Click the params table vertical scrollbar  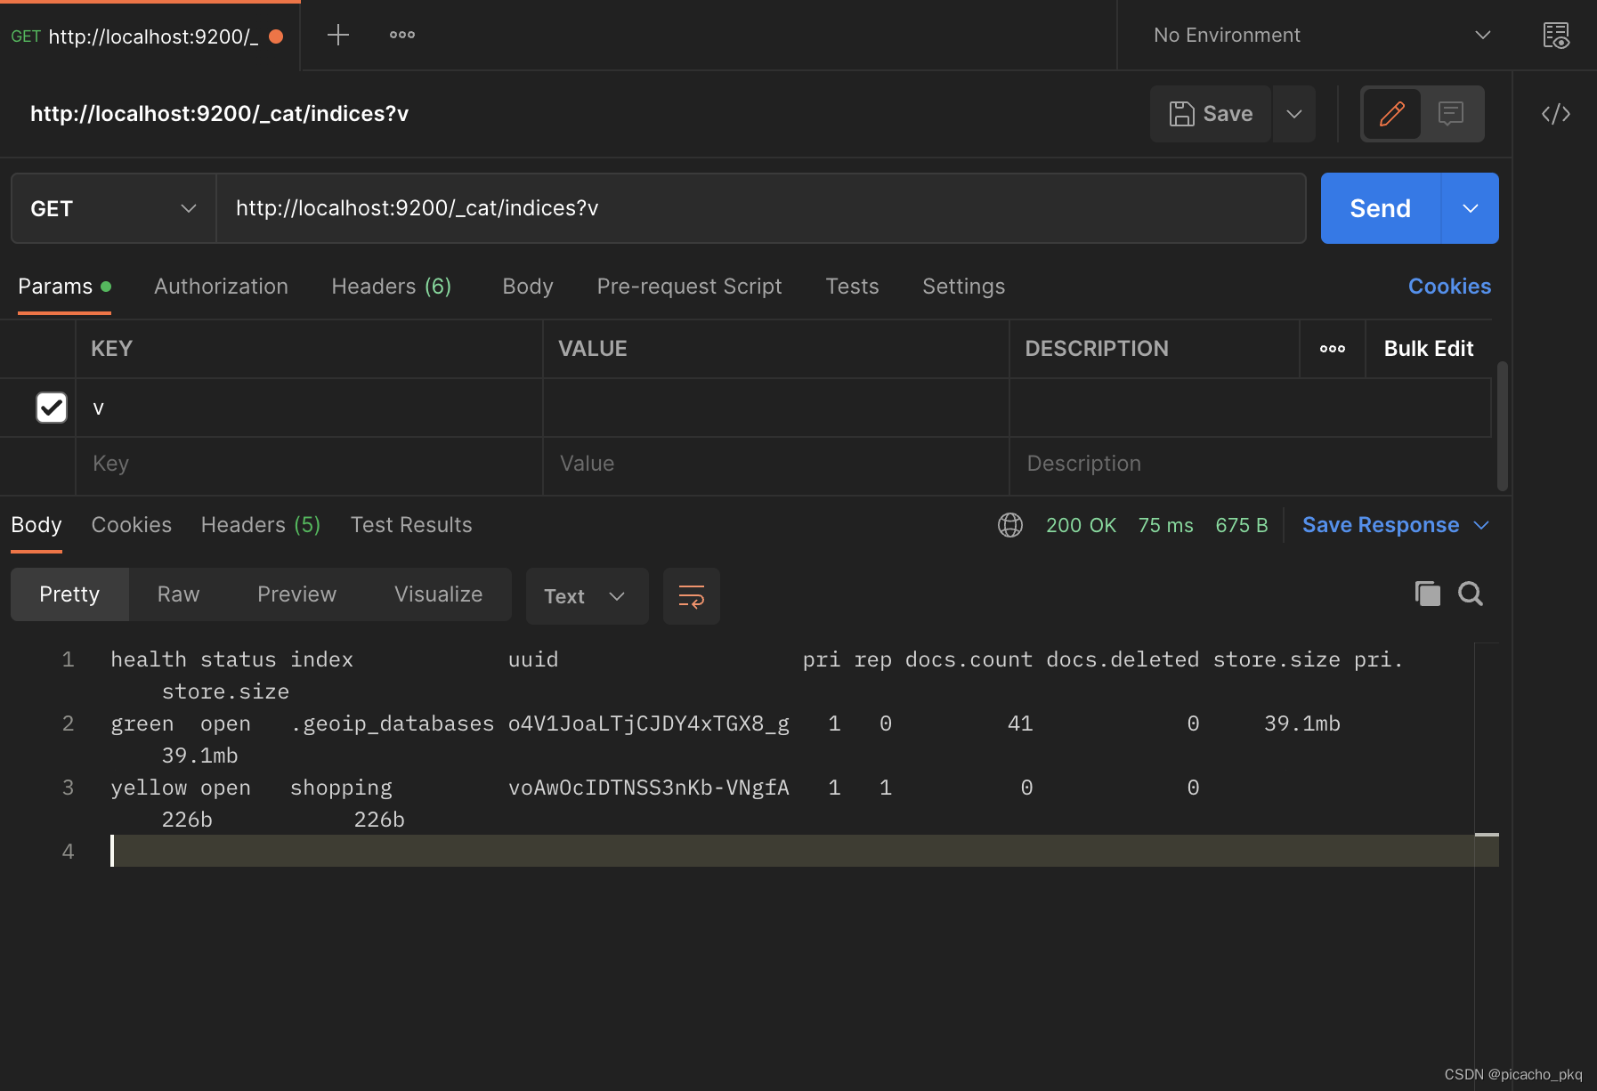pyautogui.click(x=1502, y=425)
